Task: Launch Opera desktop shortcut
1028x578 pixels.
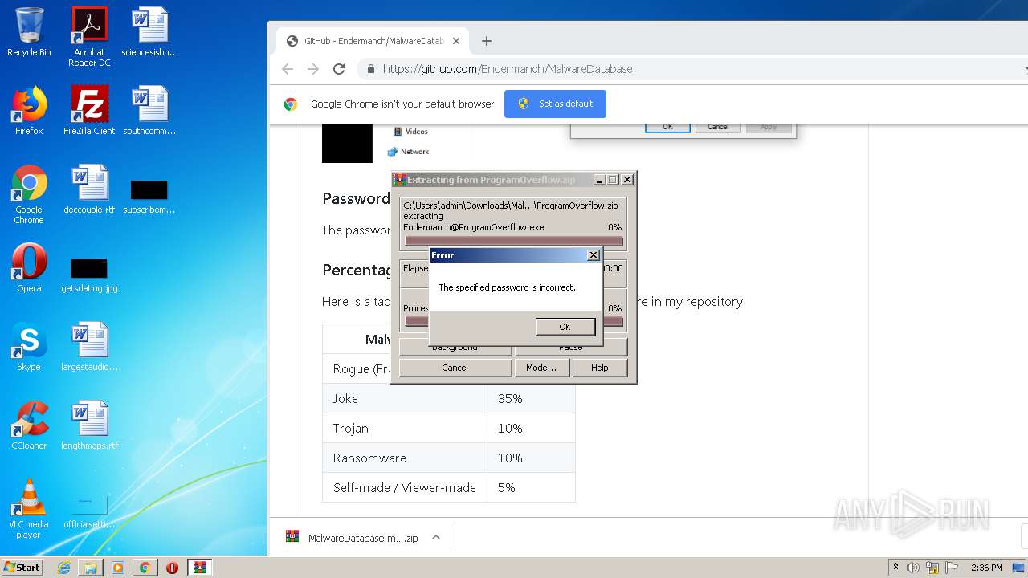Action: pos(29,268)
